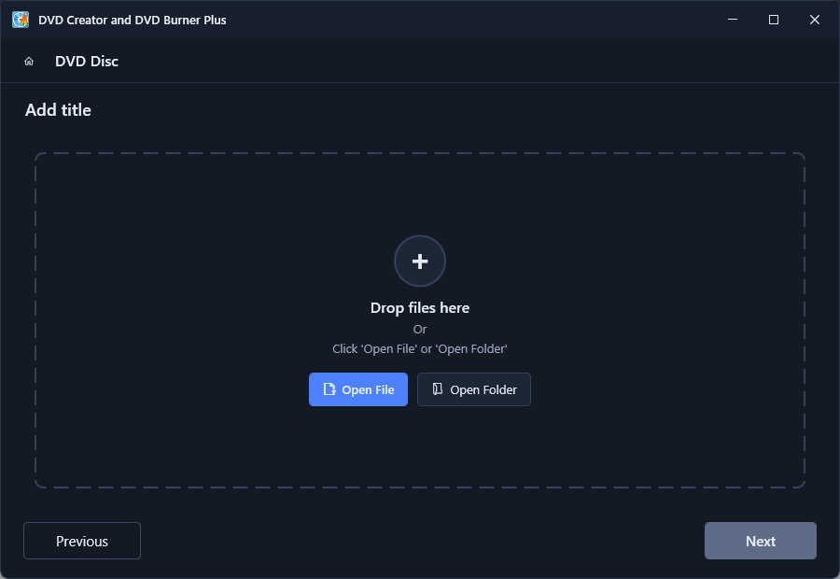Click the window title 'DVD Creator and DVD Burner Plus'
The image size is (840, 579).
coord(133,20)
